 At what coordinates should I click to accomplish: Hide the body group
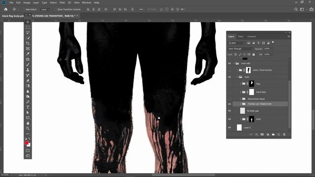click(230, 119)
